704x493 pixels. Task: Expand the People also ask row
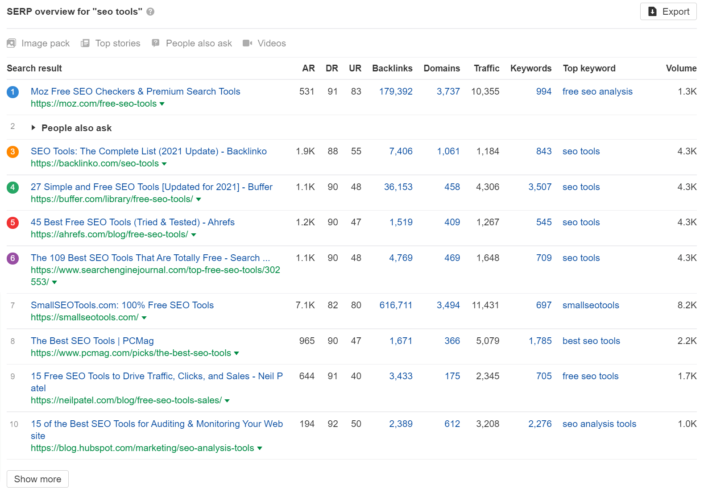tap(33, 128)
